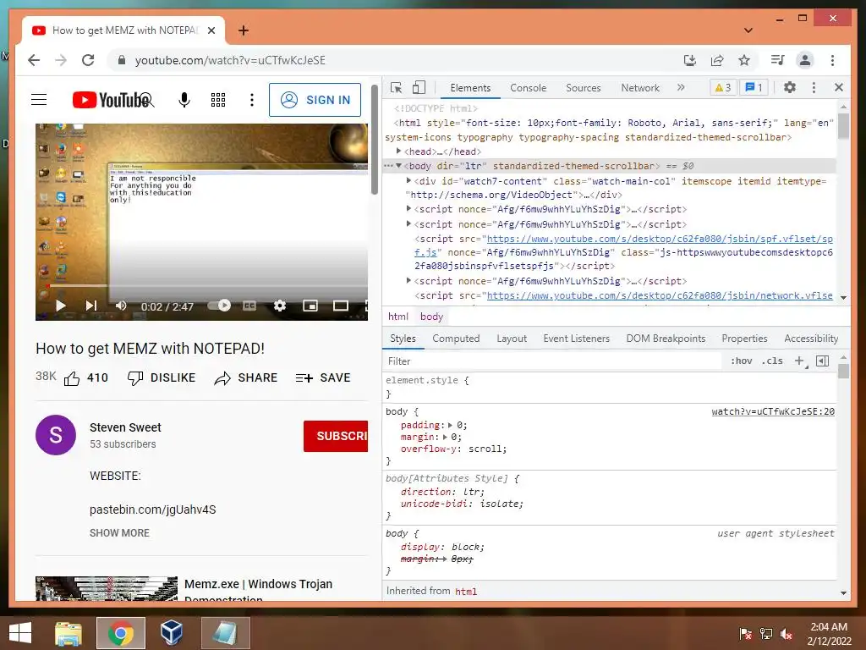Bookmark this page with star icon
The image size is (866, 650).
744,60
